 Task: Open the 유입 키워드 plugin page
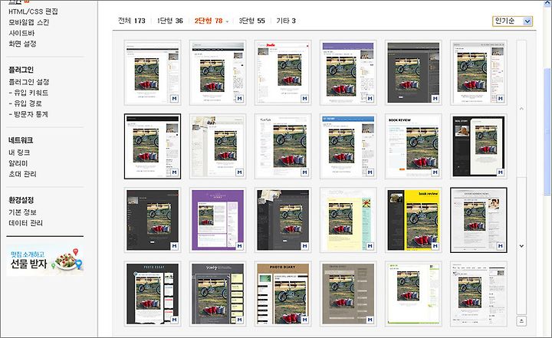(28, 93)
